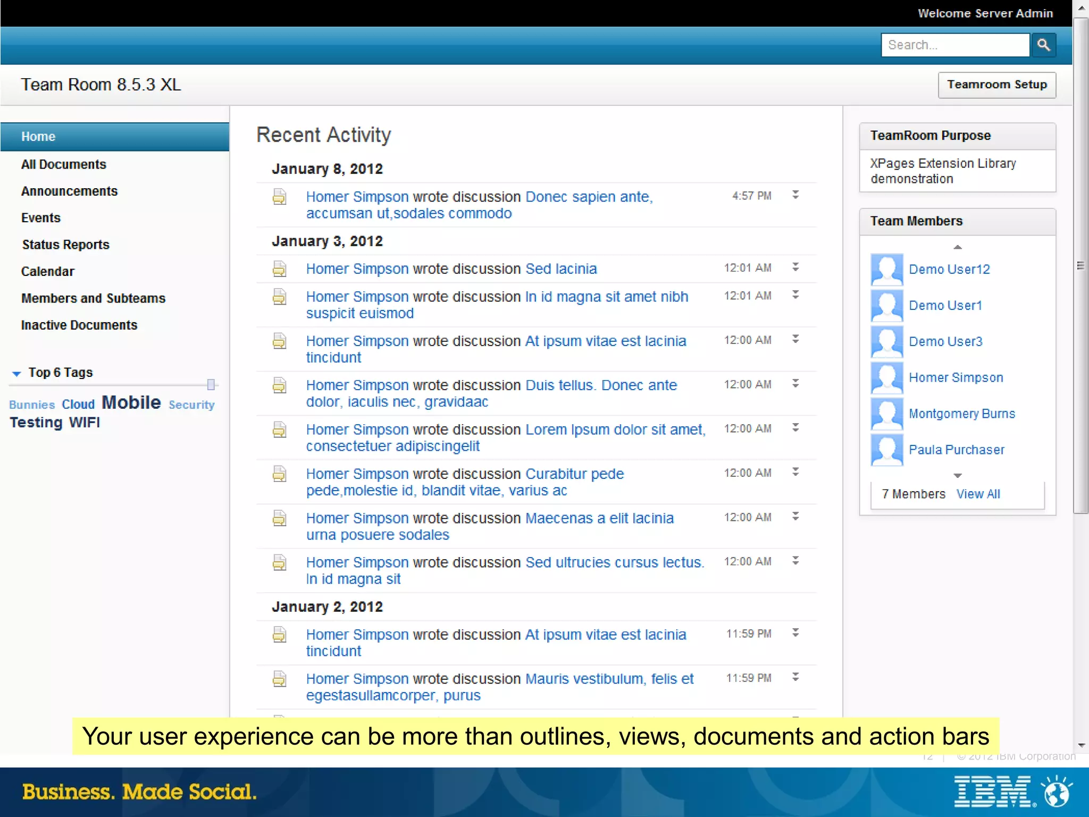Click Demo User3 avatar picture
The height and width of the screenshot is (817, 1089).
886,342
